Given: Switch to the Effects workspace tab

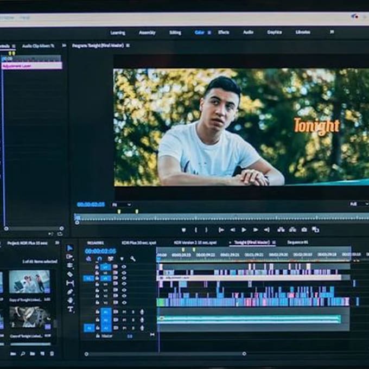Looking at the screenshot, I should [x=224, y=33].
